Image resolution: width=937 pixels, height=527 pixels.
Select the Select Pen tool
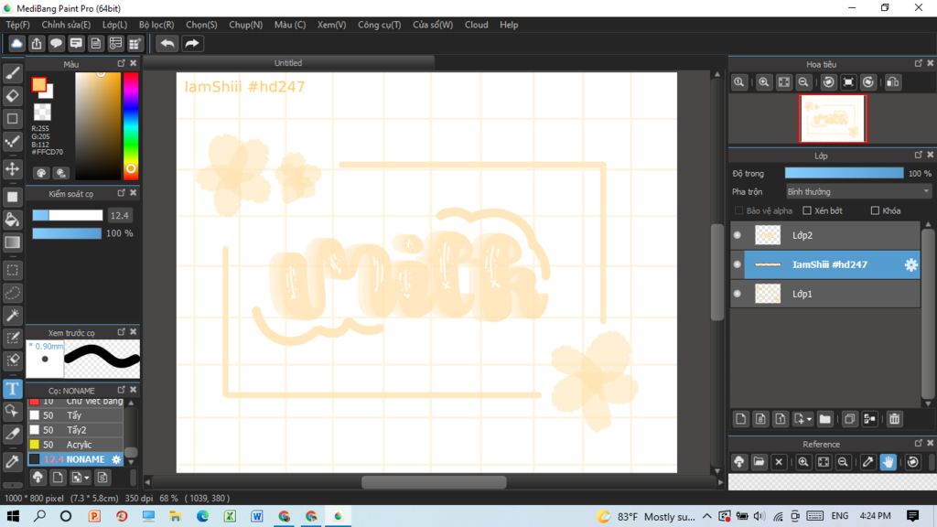tap(12, 339)
